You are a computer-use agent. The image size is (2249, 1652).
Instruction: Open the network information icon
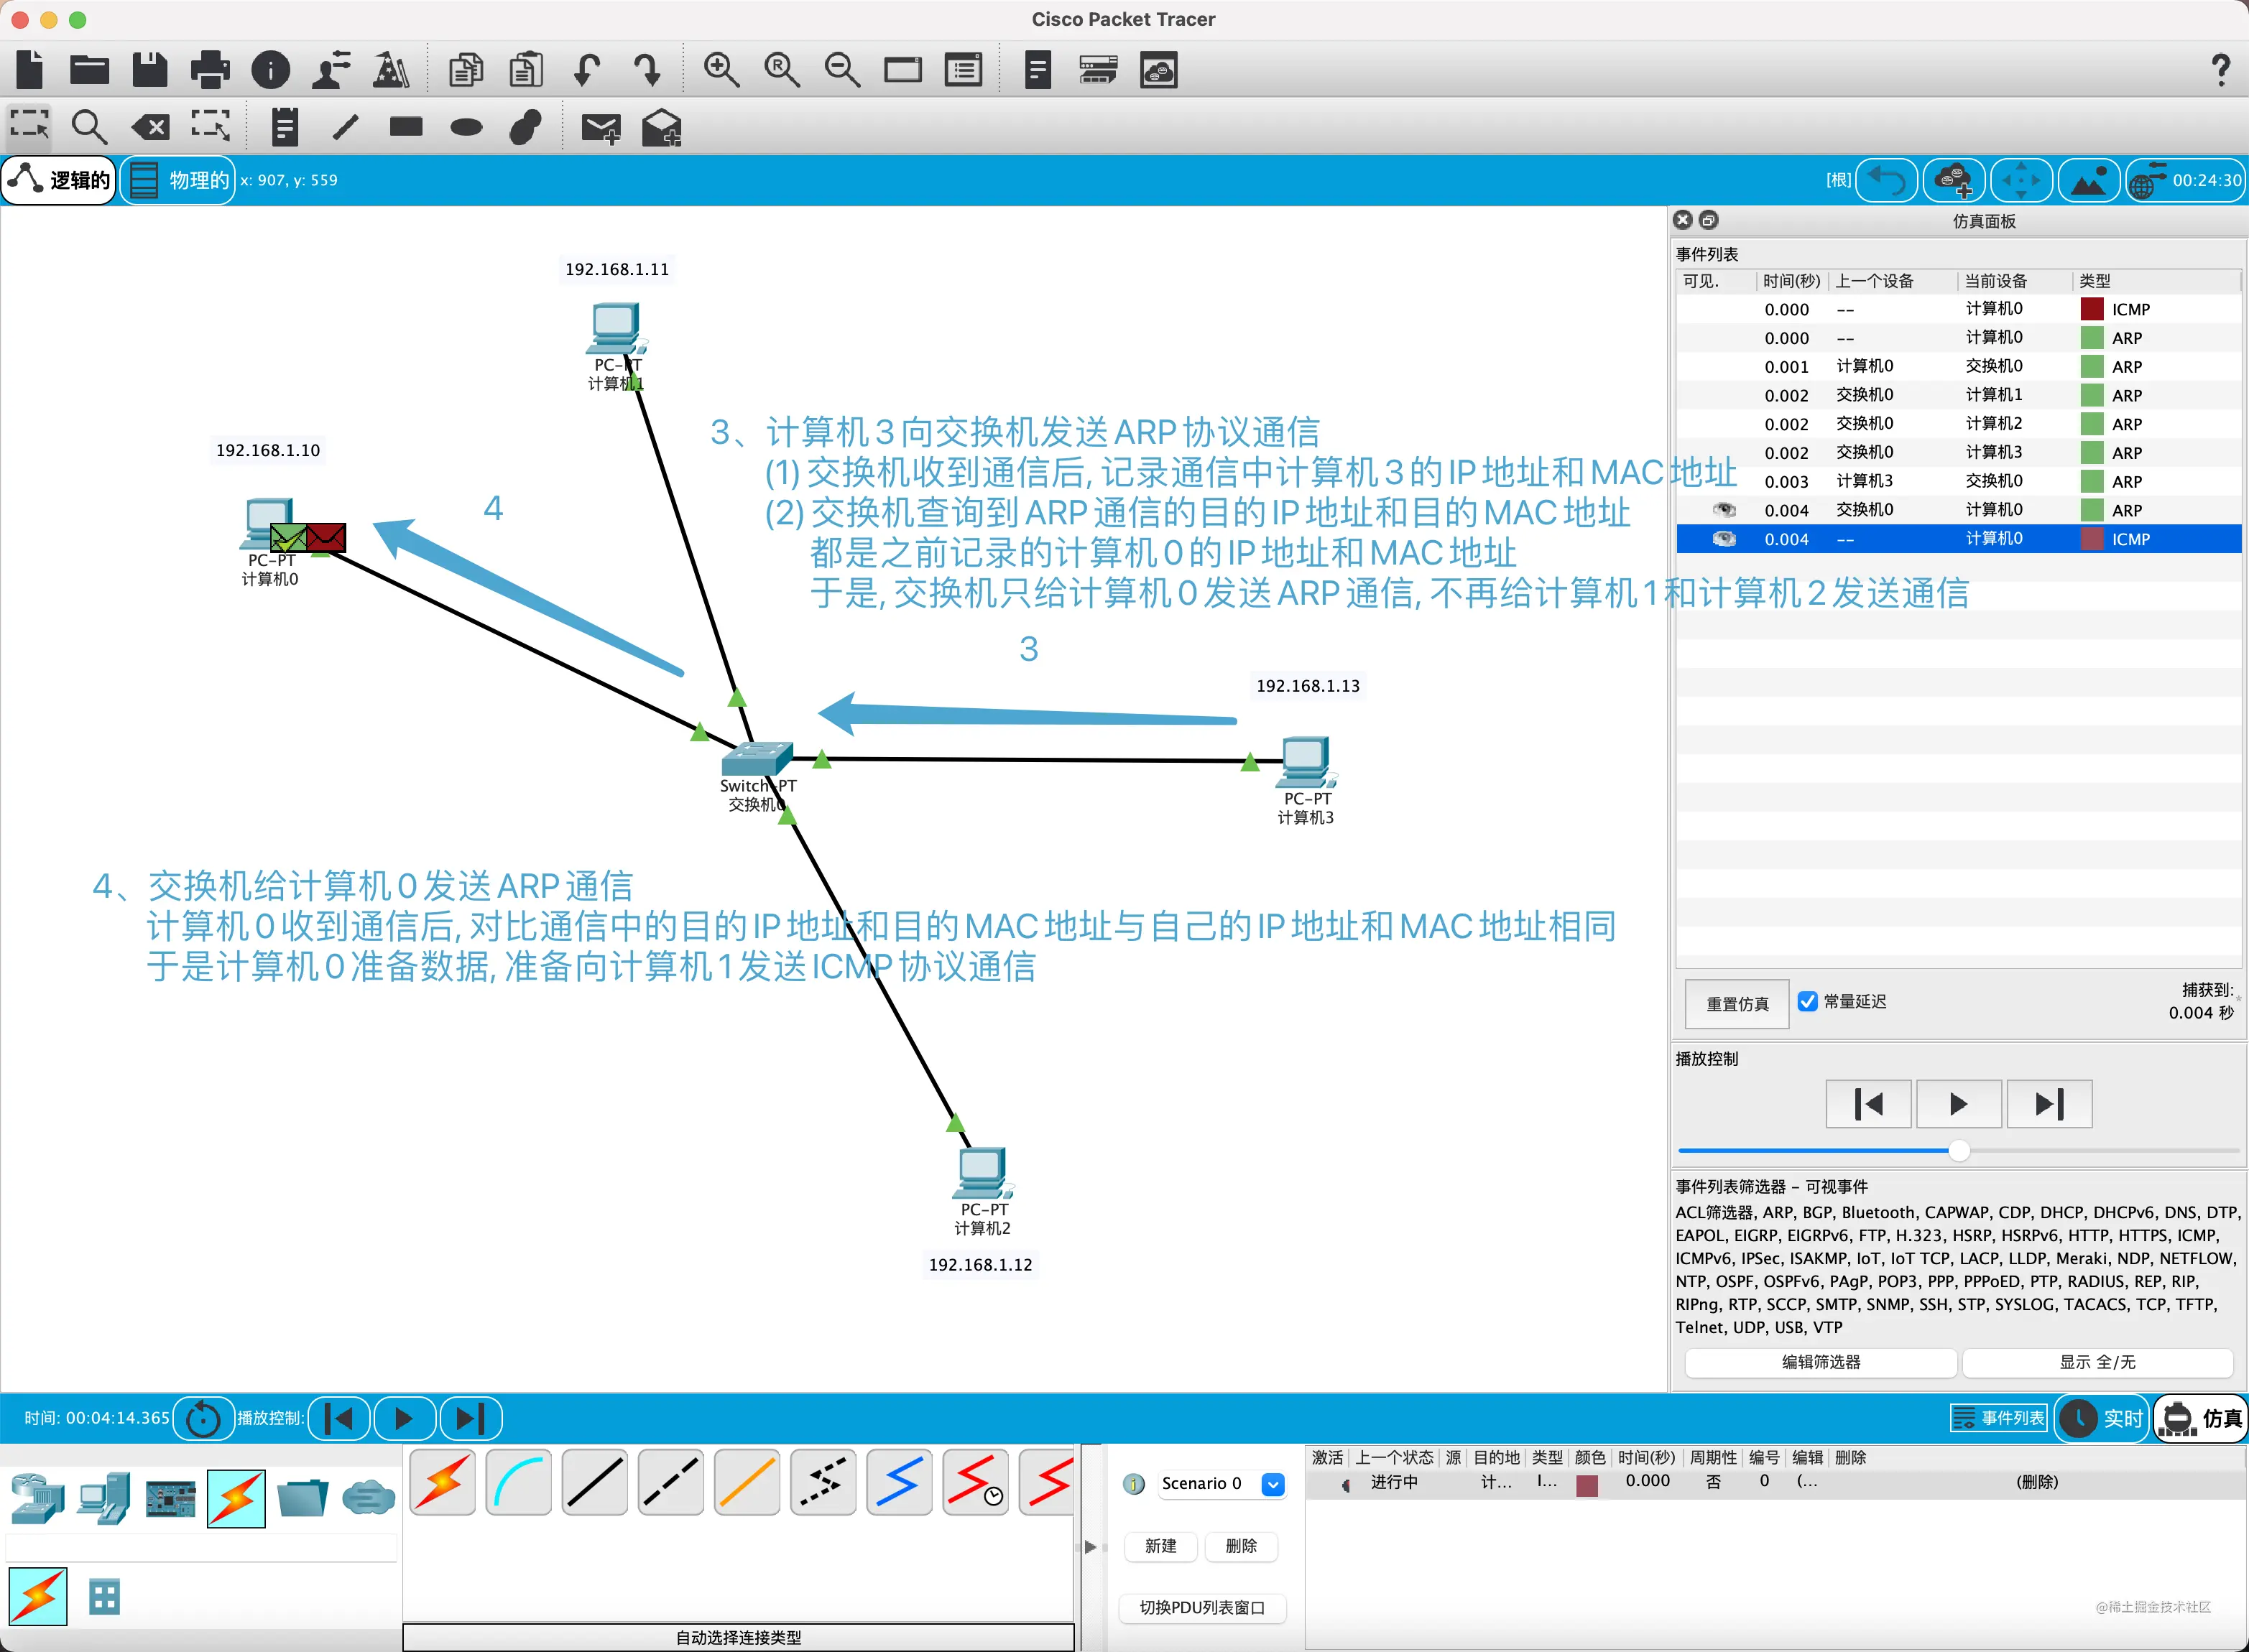tap(271, 70)
